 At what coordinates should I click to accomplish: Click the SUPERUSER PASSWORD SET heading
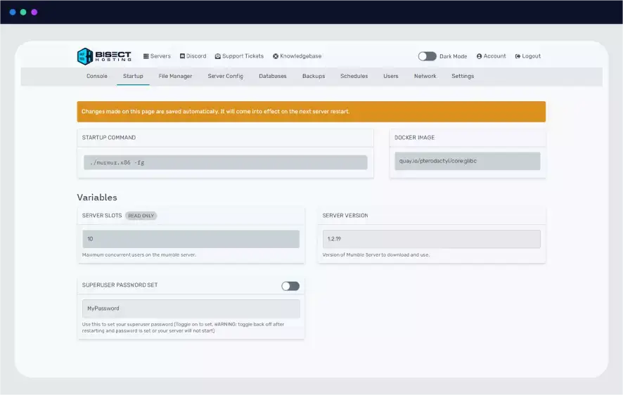120,285
